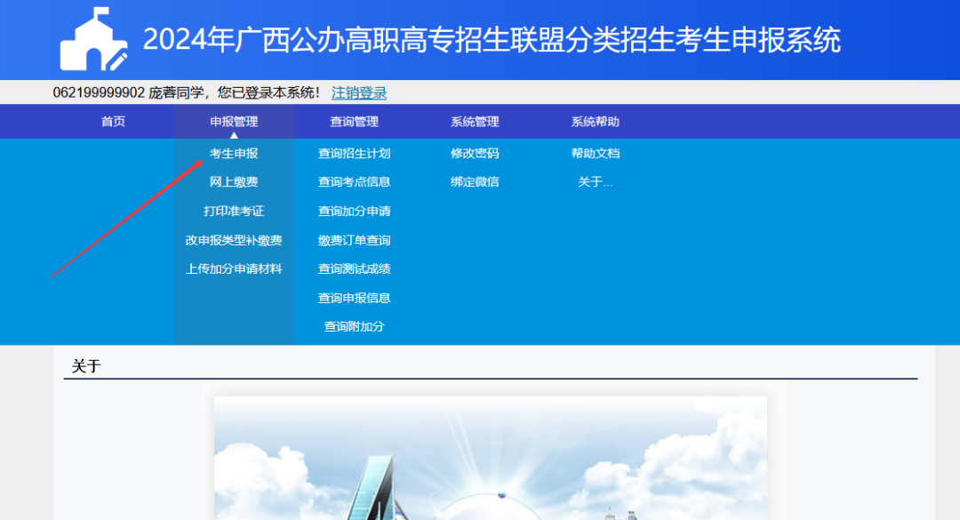This screenshot has width=960, height=520.
Task: Select 网上缴费 menu entry
Action: pyautogui.click(x=234, y=182)
